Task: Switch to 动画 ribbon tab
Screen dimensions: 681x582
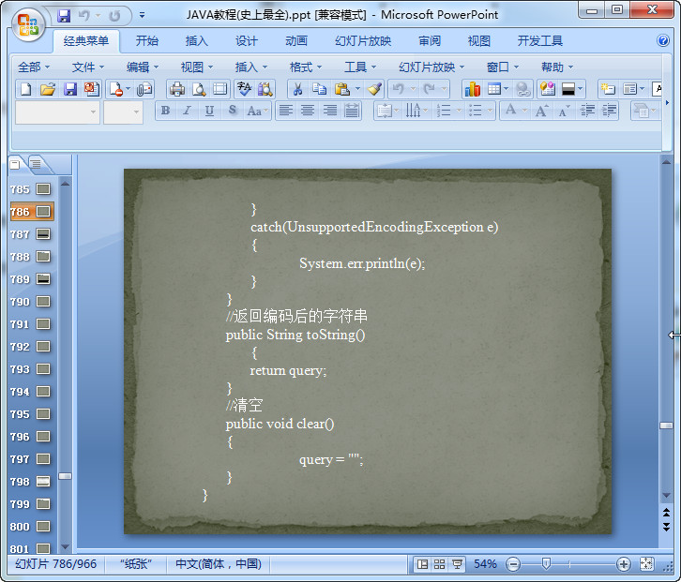Action: pos(296,41)
